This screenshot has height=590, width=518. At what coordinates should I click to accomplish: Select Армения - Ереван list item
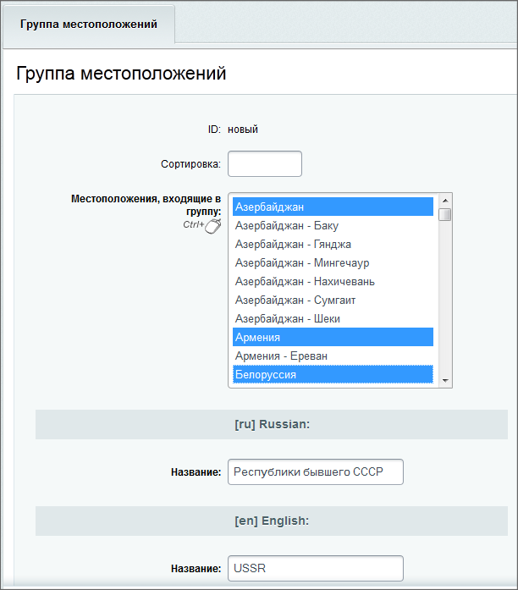333,356
